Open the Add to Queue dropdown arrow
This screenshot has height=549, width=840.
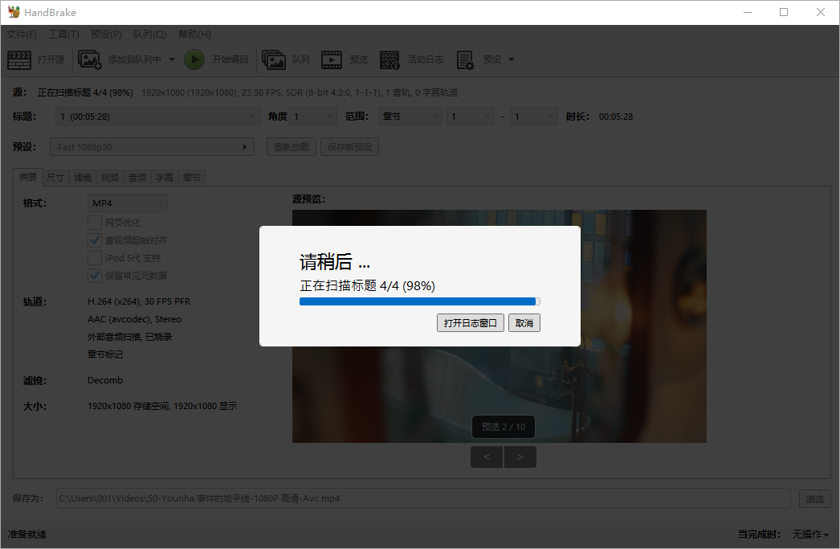coord(171,59)
